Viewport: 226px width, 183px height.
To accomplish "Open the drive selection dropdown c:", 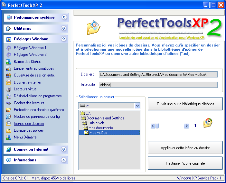I will coord(137,106).
